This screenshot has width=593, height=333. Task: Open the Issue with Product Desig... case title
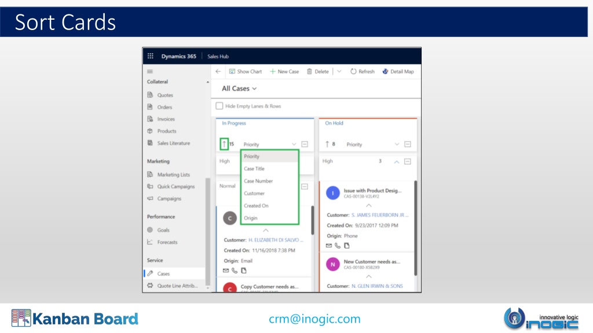click(x=372, y=191)
